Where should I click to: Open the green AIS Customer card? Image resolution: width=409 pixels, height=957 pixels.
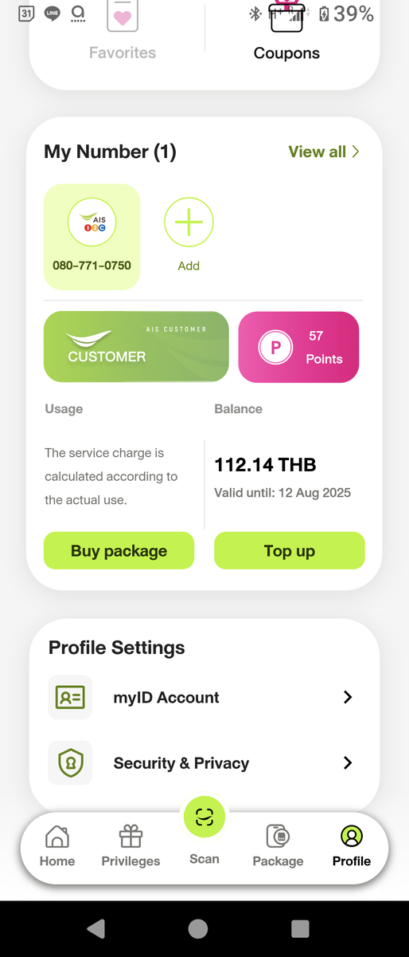(136, 347)
